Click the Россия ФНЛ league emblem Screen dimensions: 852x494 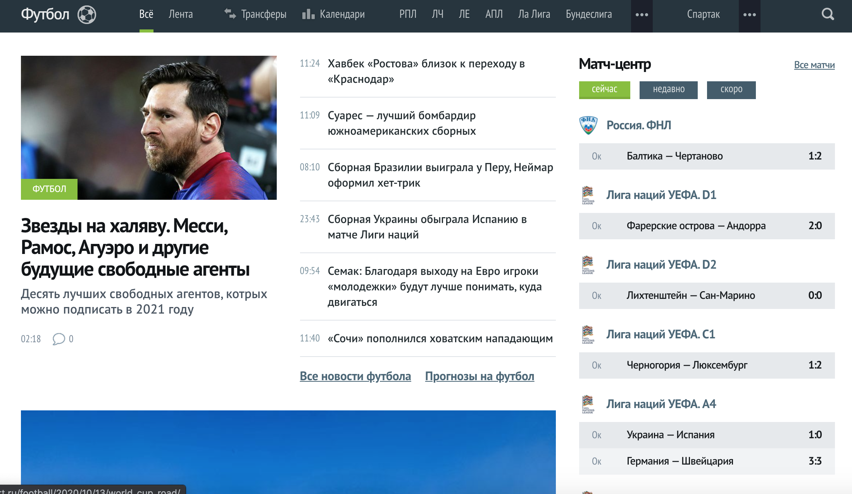coord(588,125)
